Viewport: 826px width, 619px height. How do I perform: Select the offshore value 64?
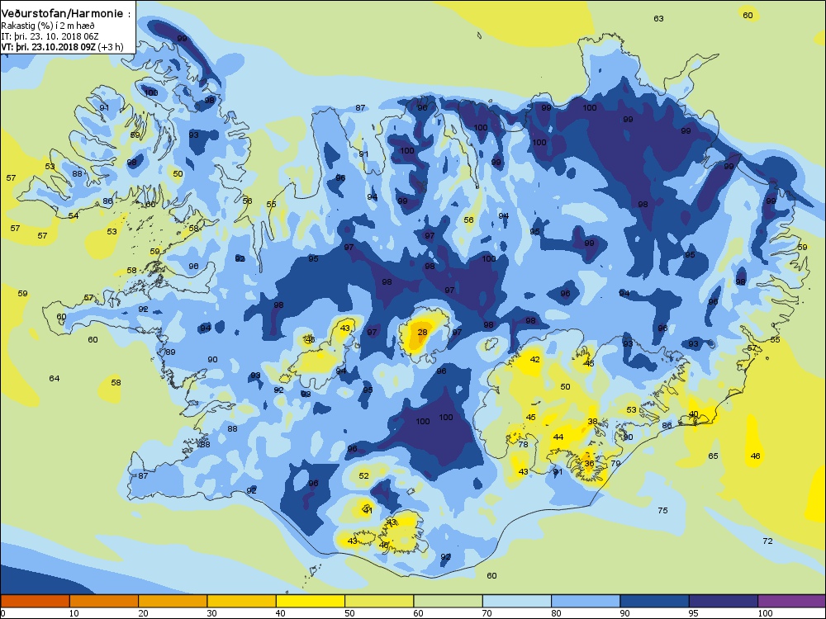click(55, 378)
